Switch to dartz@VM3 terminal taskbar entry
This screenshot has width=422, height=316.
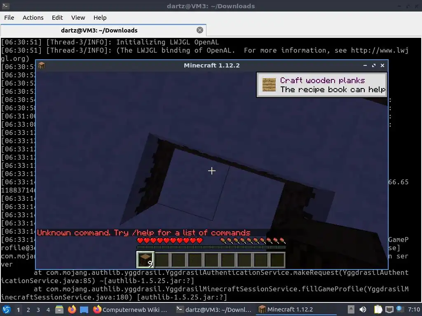coord(213,309)
